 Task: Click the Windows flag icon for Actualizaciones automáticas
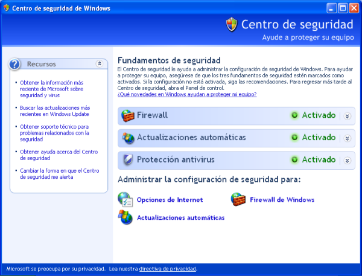[x=125, y=217]
